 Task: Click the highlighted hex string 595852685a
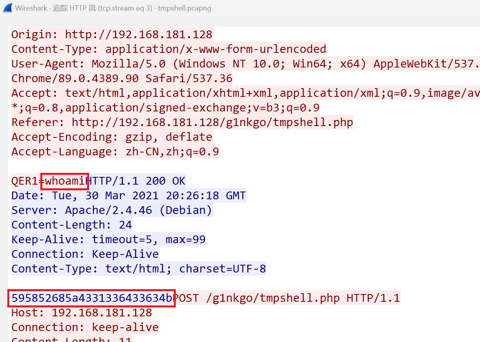[92, 298]
